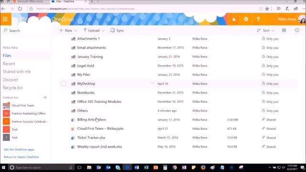Viewport: 306px width, 172px height.
Task: Click Return to classic OneDrive link
Action: click(21, 157)
